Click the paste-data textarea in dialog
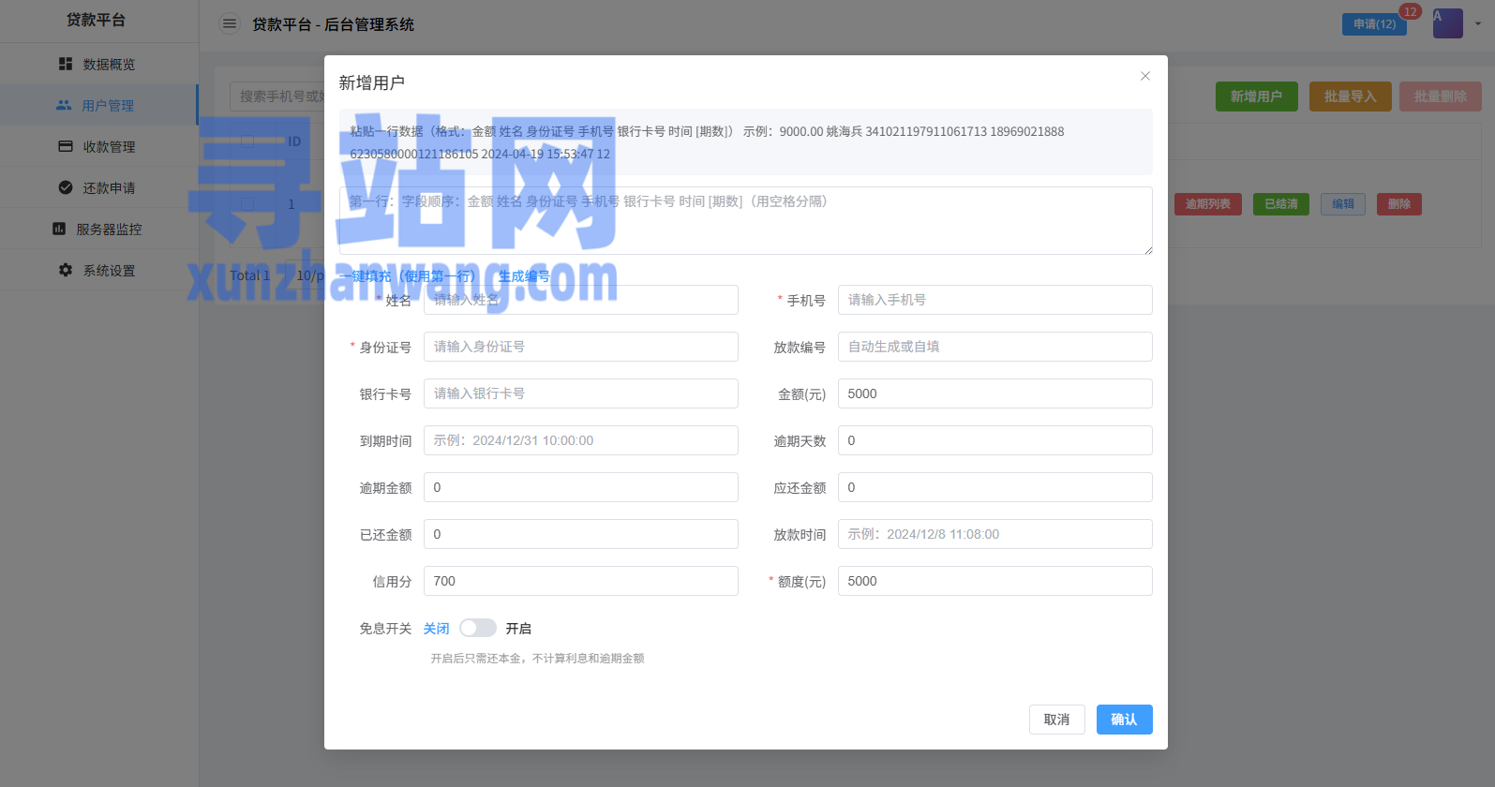 pos(746,221)
